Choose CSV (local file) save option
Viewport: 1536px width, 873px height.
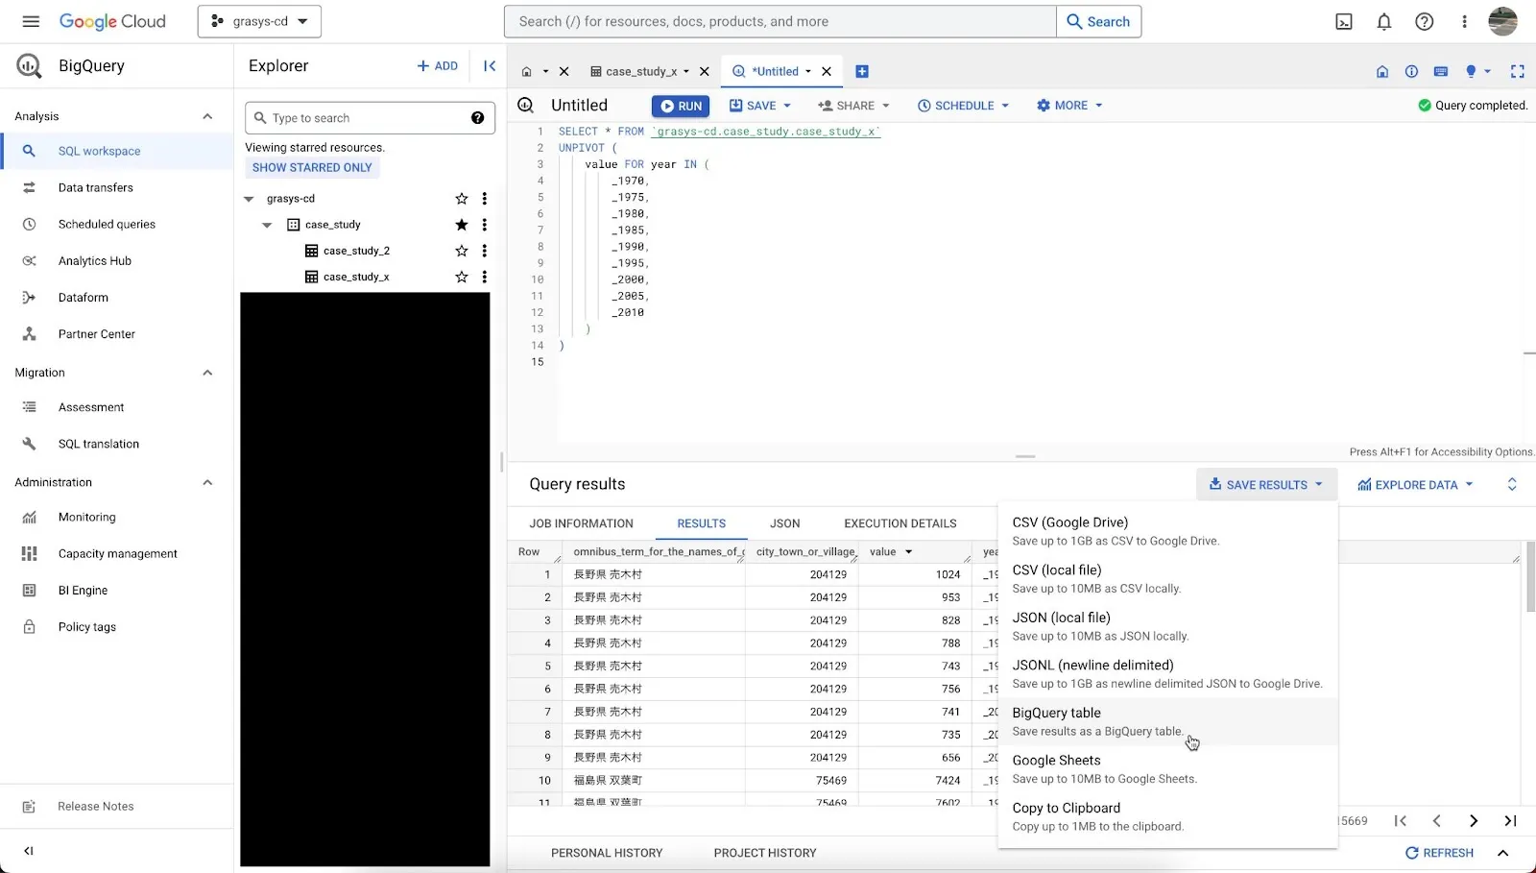[x=1167, y=578]
